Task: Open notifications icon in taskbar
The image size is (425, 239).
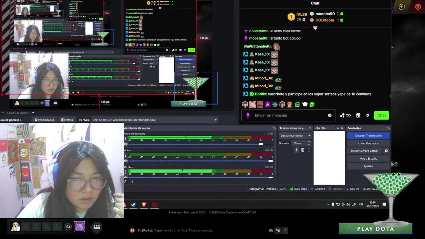Action: tap(384, 204)
